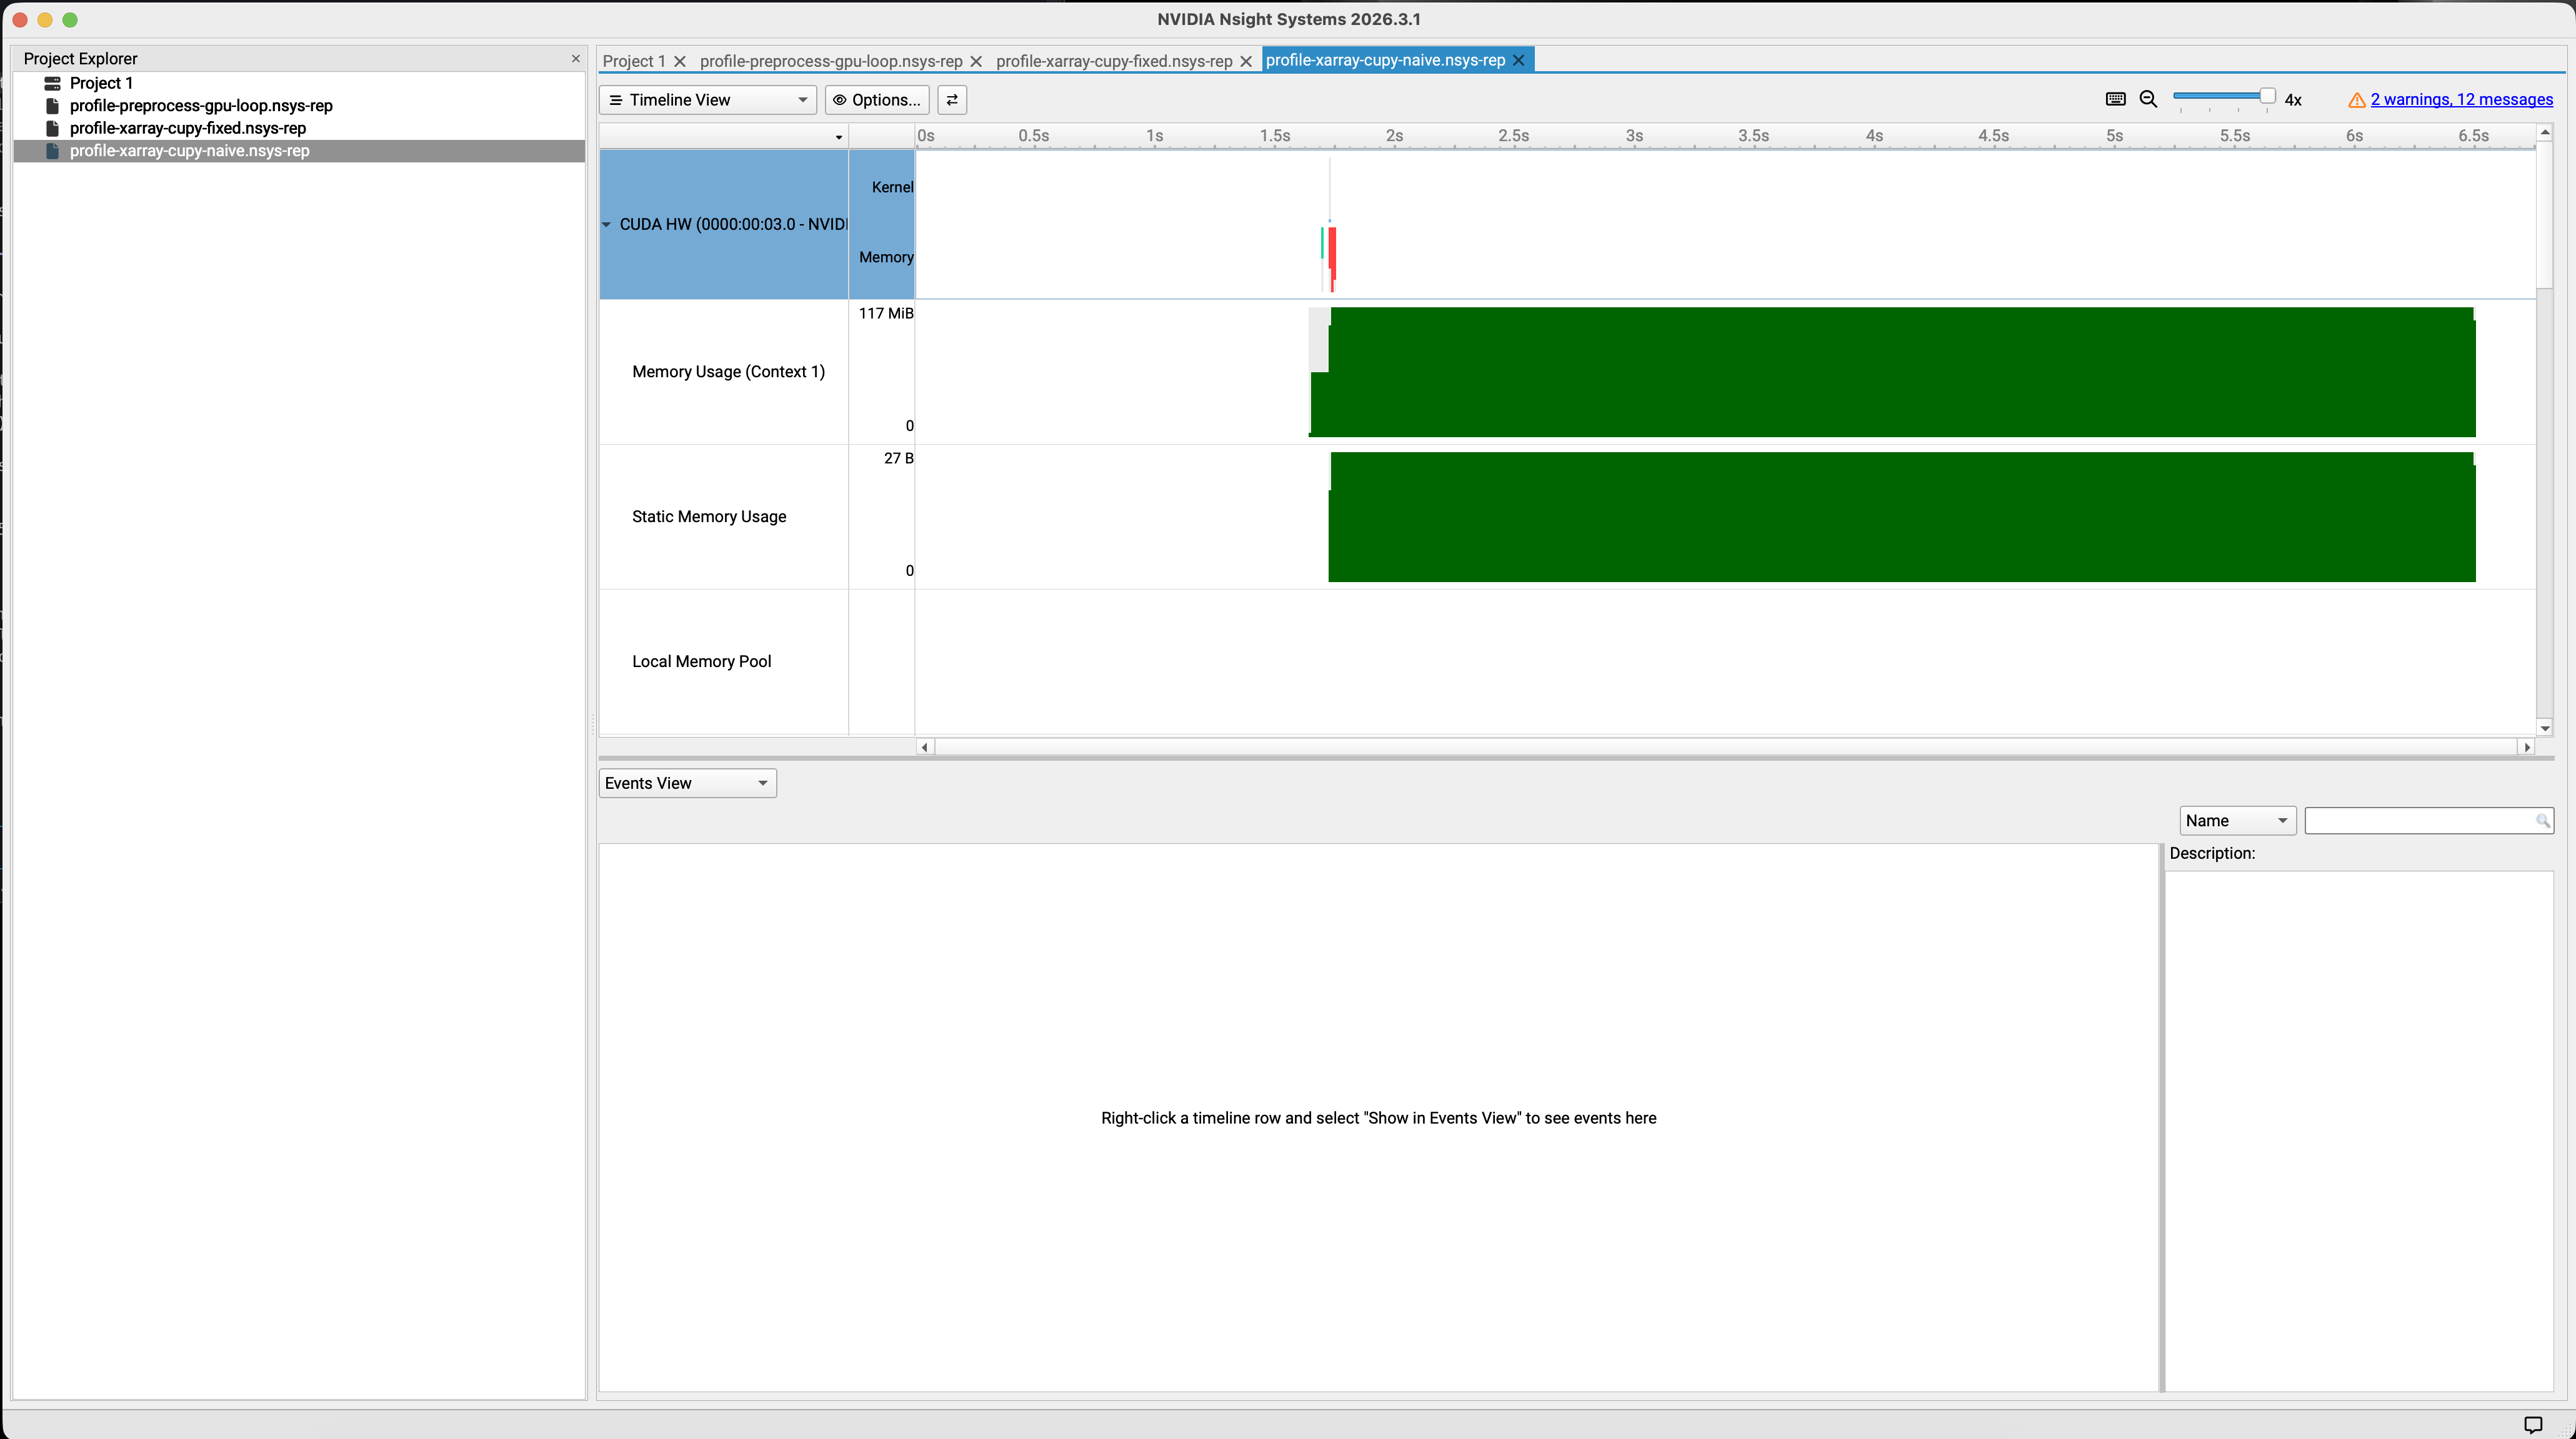Image resolution: width=2576 pixels, height=1439 pixels.
Task: Switch to profile-preprocess-gpu-loop.nsys-rep tab
Action: click(831, 61)
